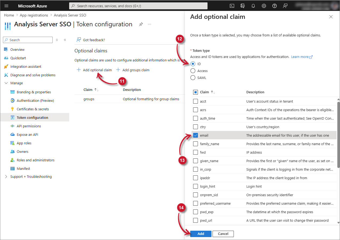Check the login_hint claim checkbox
340x240 pixels.
click(x=195, y=186)
